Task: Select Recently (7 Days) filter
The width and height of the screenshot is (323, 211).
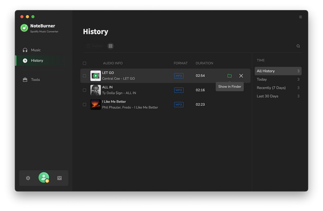Action: coord(278,88)
